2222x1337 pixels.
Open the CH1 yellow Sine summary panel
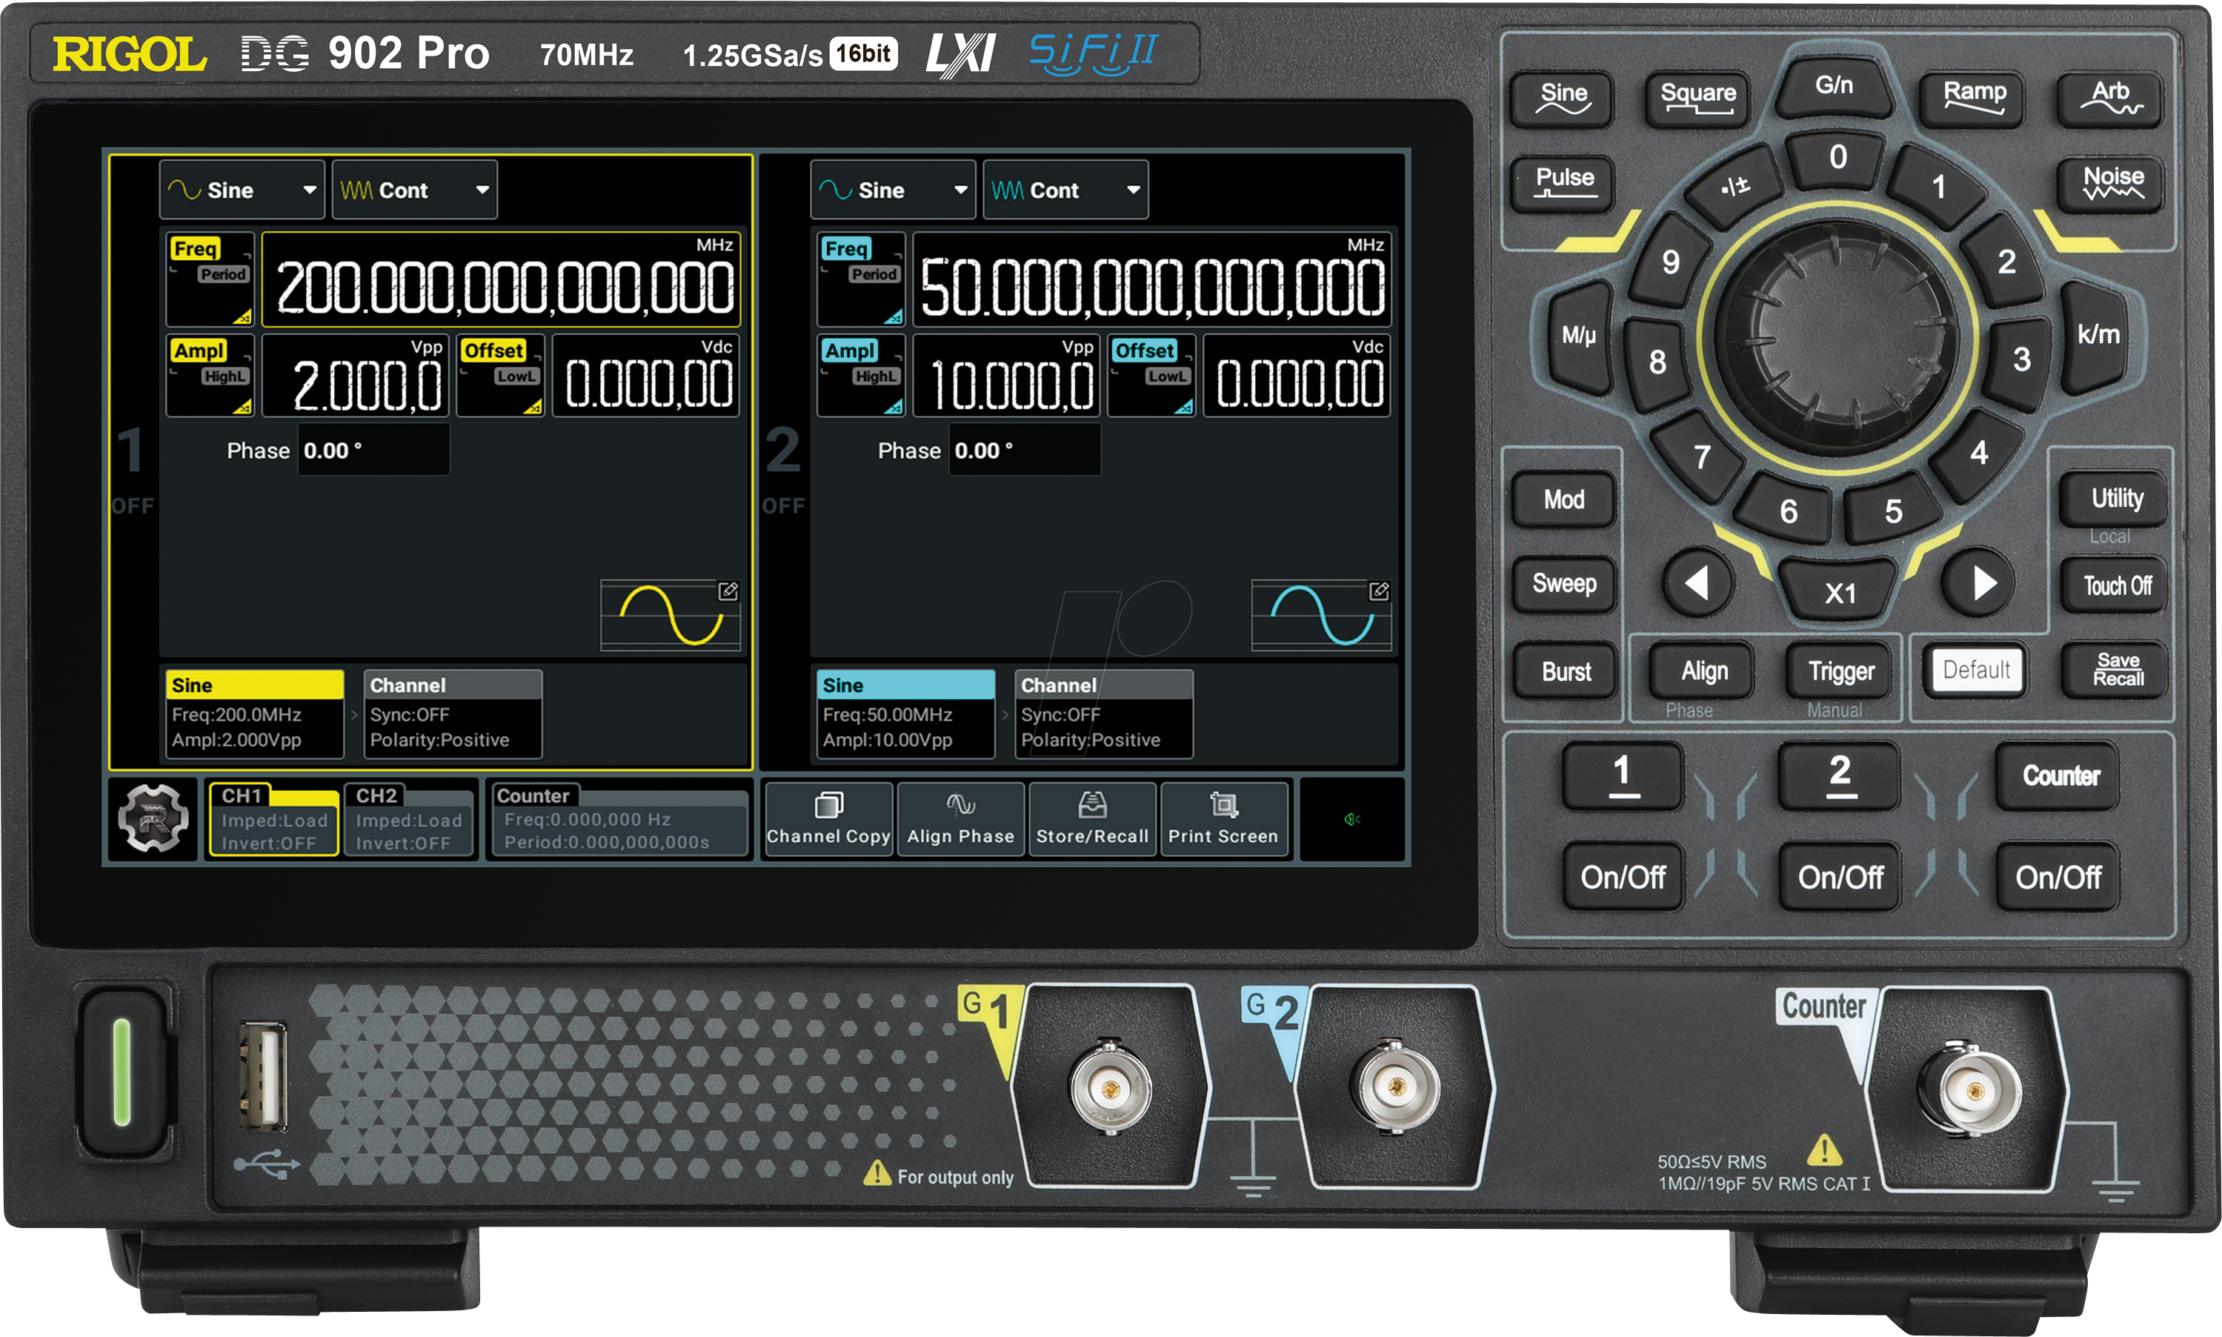(x=254, y=714)
